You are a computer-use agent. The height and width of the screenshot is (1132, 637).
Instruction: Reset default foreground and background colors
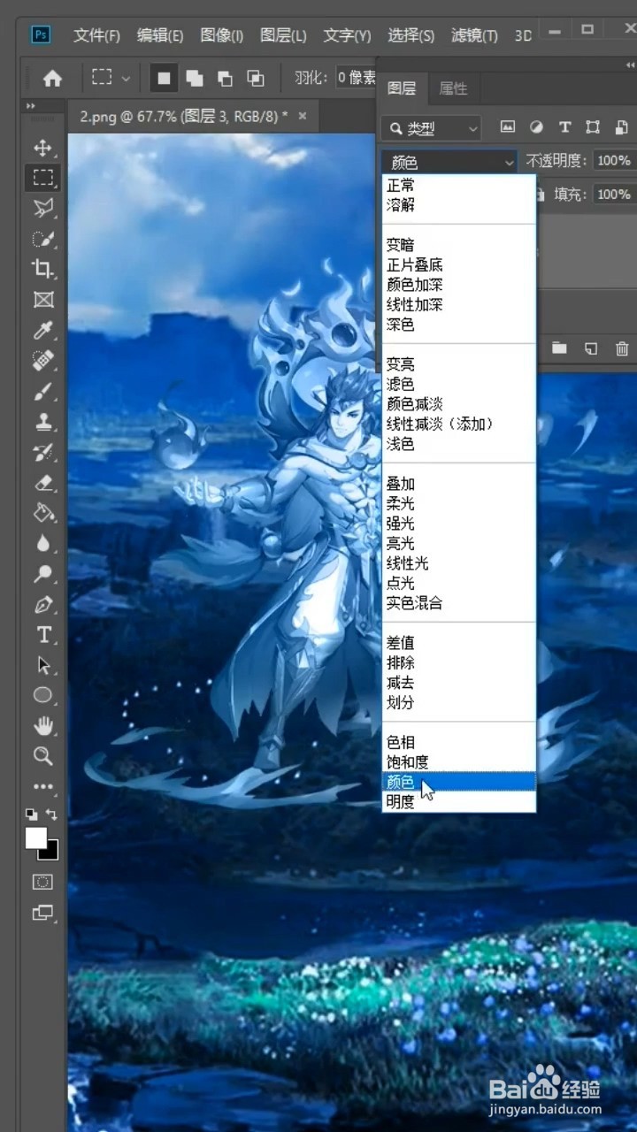[31, 814]
